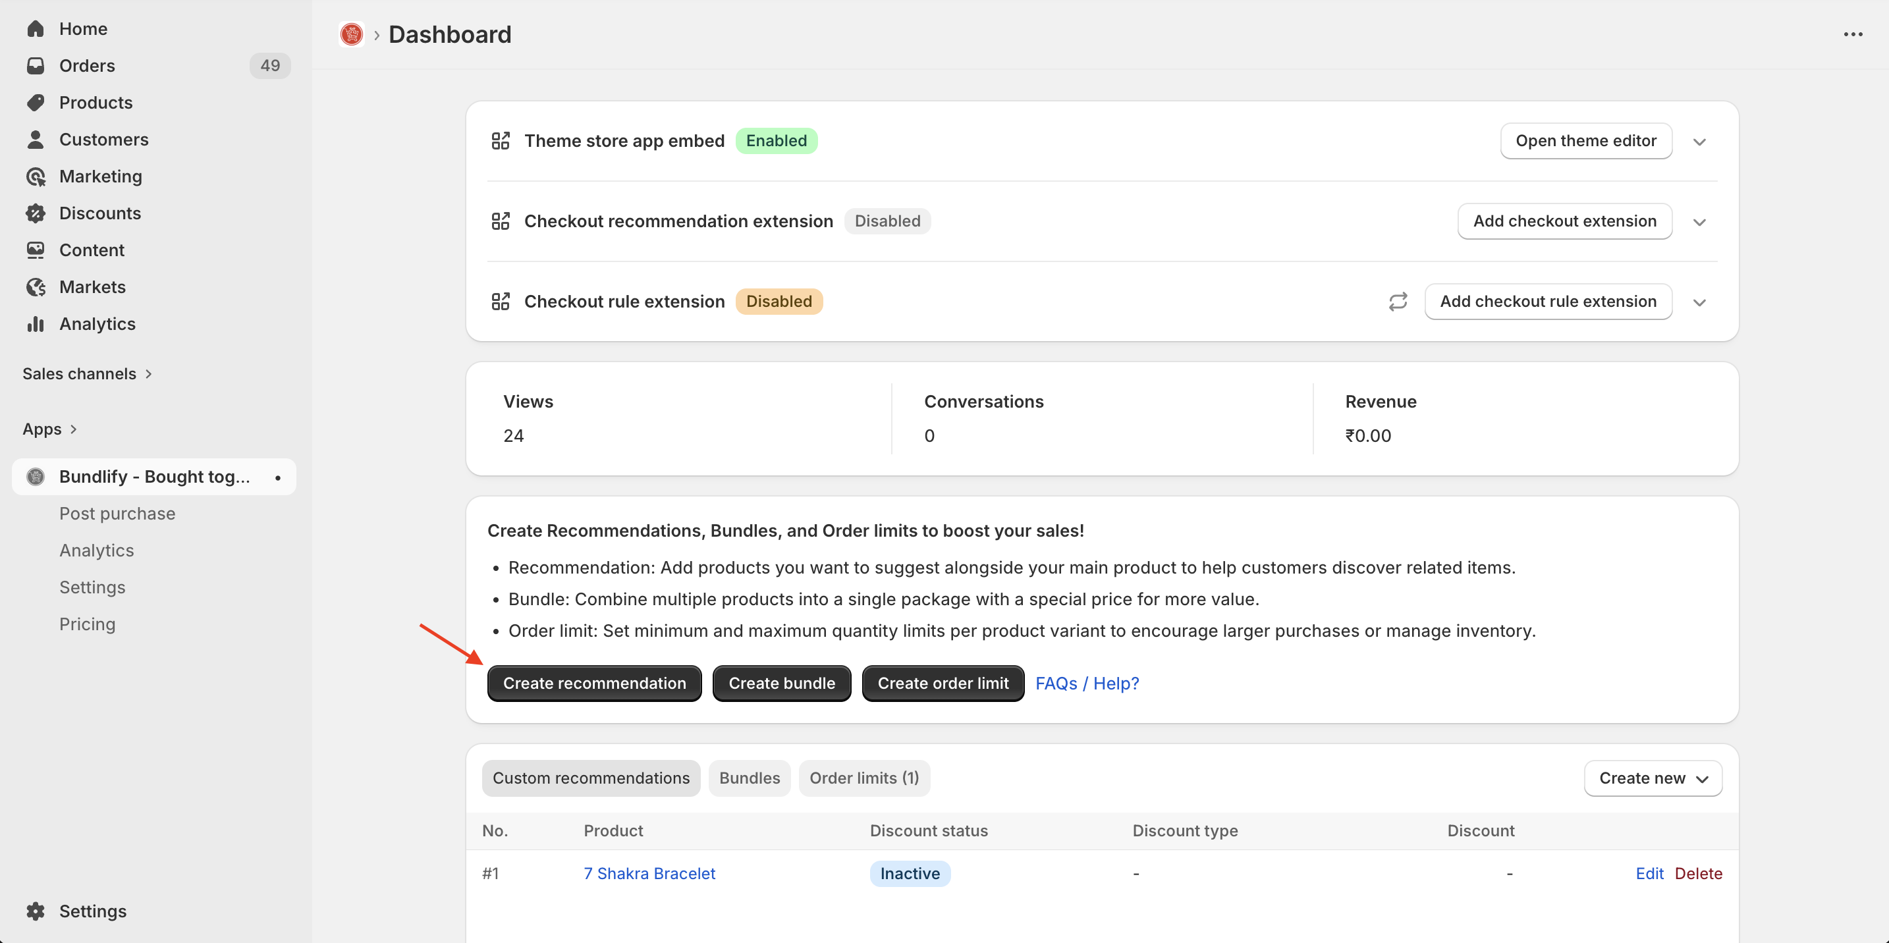
Task: Click the Home icon in sidebar
Action: 35,28
